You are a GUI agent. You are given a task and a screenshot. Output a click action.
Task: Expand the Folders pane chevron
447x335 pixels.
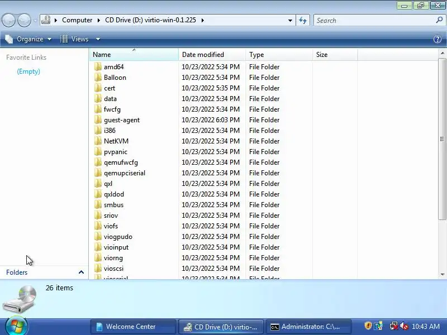81,272
